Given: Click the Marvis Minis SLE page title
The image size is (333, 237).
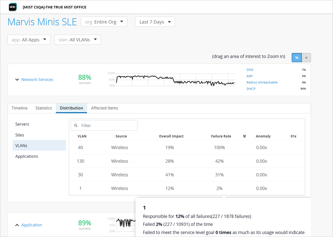Looking at the screenshot, I should click(42, 22).
